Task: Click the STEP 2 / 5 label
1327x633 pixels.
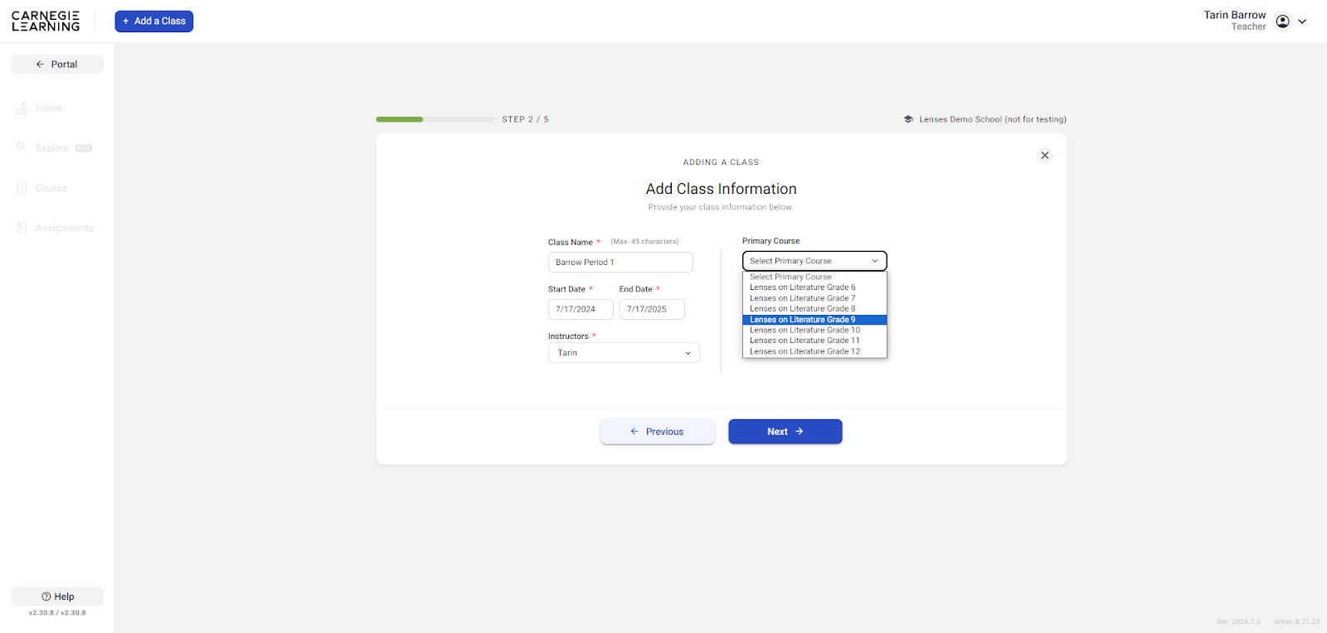Action: click(525, 119)
